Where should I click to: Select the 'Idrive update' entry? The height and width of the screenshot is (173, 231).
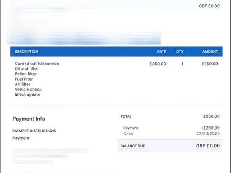pos(27,95)
